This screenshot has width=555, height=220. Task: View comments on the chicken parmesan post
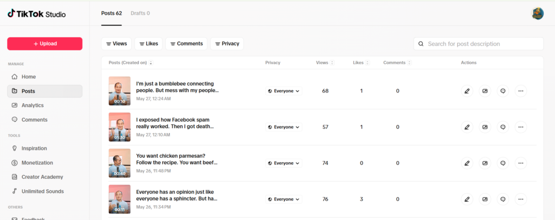tap(502, 163)
